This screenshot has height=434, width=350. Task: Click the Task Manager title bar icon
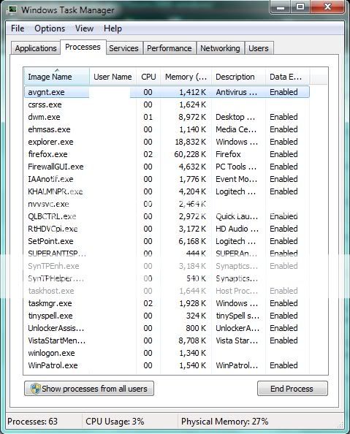[x=12, y=9]
